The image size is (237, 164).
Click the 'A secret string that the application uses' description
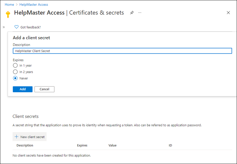pos(107,125)
